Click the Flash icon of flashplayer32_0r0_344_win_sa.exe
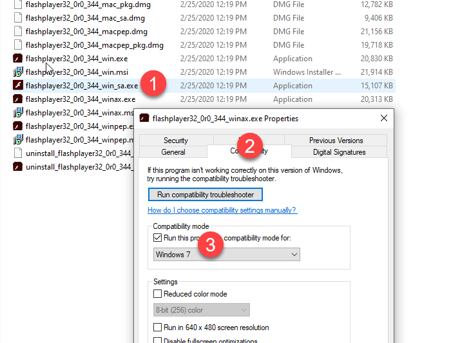 (x=18, y=86)
